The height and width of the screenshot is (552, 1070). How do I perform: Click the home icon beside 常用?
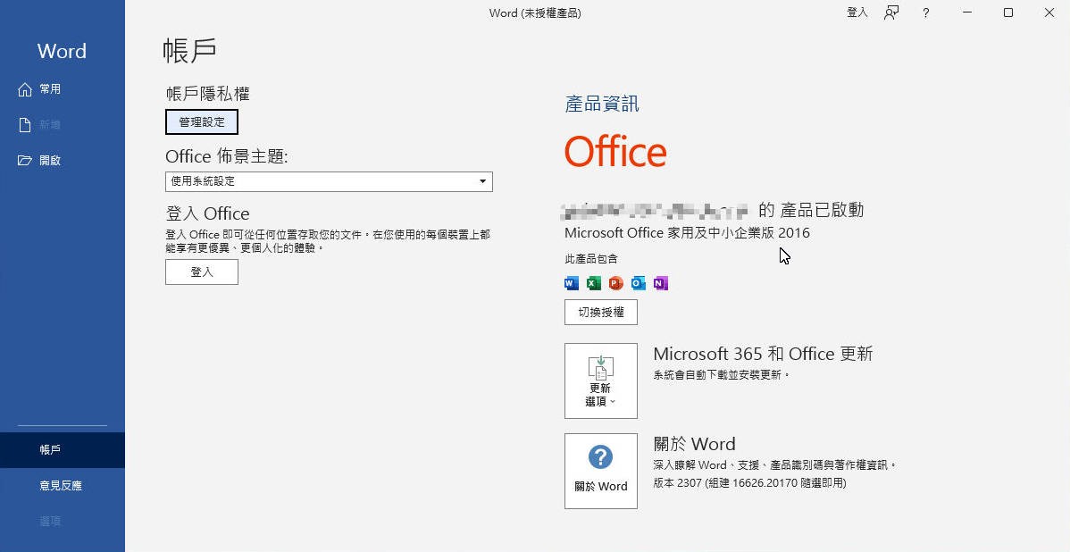25,88
